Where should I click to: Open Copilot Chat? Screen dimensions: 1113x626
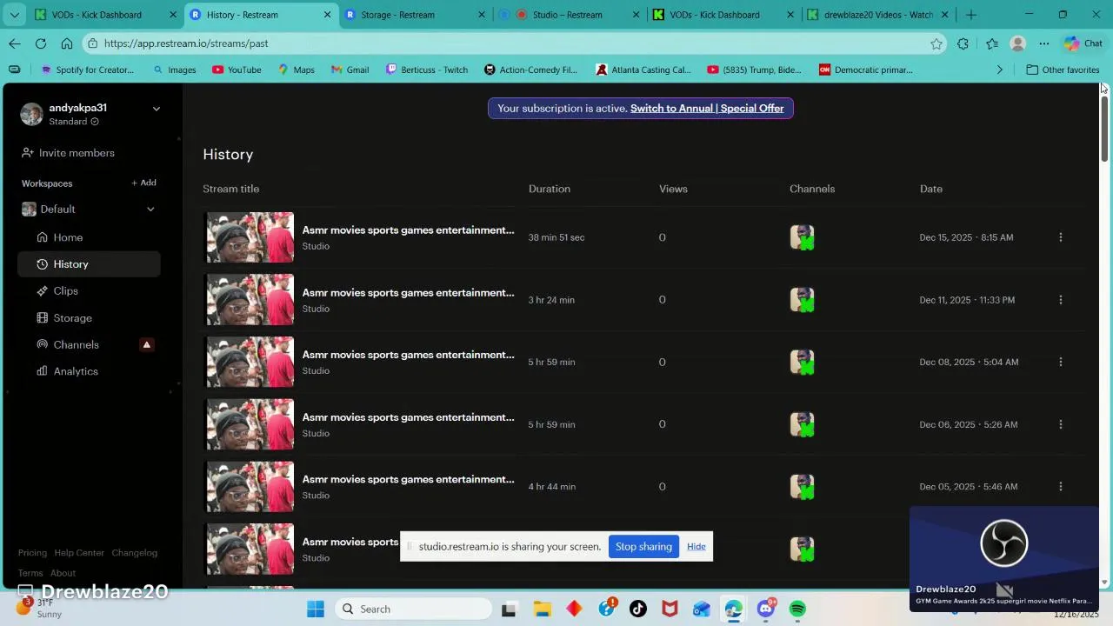(x=1083, y=43)
